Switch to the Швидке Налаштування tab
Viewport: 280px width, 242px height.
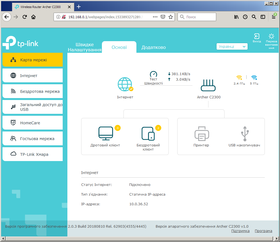click(85, 47)
